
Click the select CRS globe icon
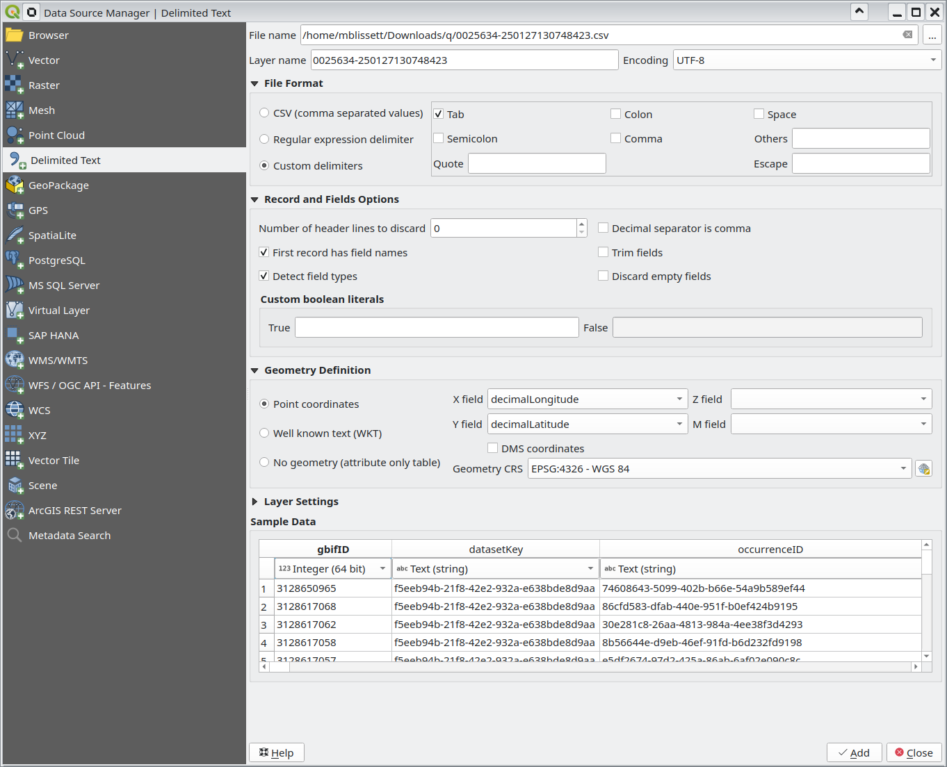(x=923, y=469)
